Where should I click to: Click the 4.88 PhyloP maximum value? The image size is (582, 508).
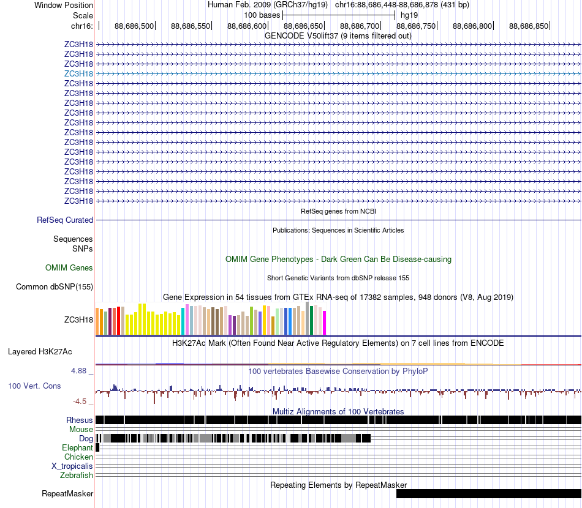[78, 371]
